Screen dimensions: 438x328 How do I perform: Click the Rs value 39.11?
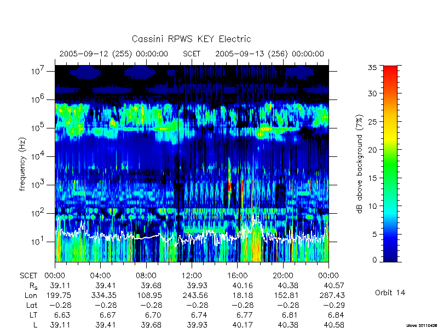click(60, 285)
